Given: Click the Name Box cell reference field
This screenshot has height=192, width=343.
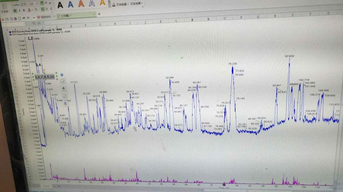Looking at the screenshot, I should pyautogui.click(x=13, y=24).
